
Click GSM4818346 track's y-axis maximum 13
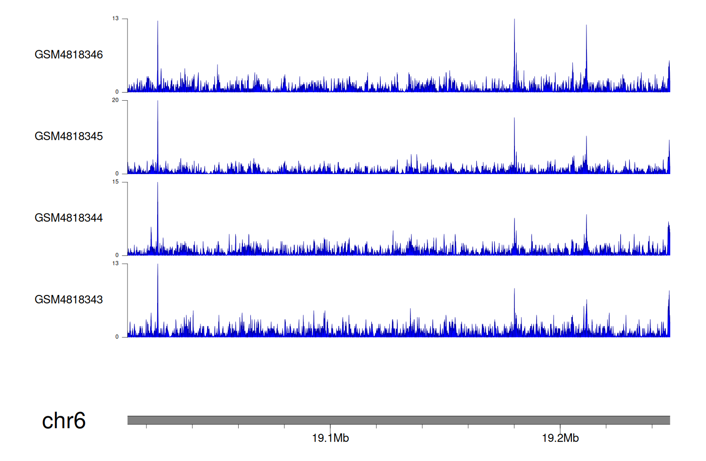point(115,19)
